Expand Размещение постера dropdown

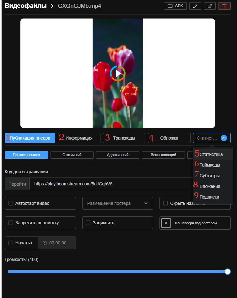coord(117,203)
